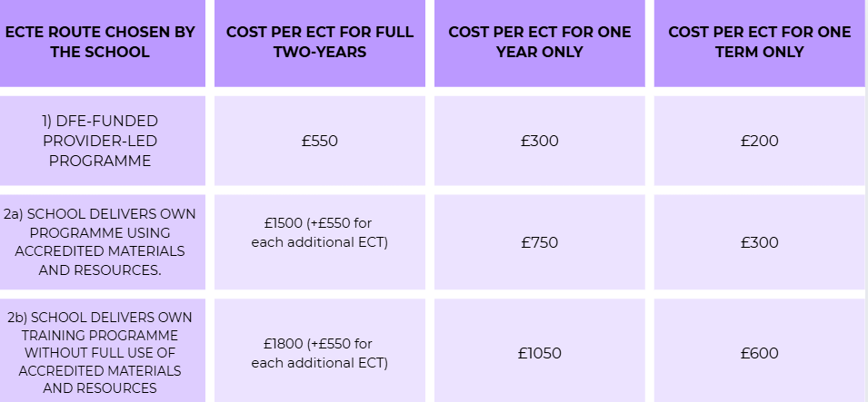This screenshot has height=402, width=868.
Task: Click the 'ECTE Route Chosen by the School' header
Action: click(100, 42)
